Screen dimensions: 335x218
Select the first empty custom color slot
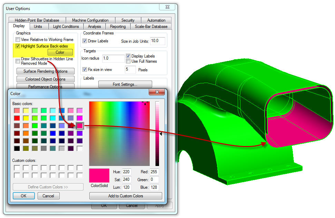tap(17, 168)
